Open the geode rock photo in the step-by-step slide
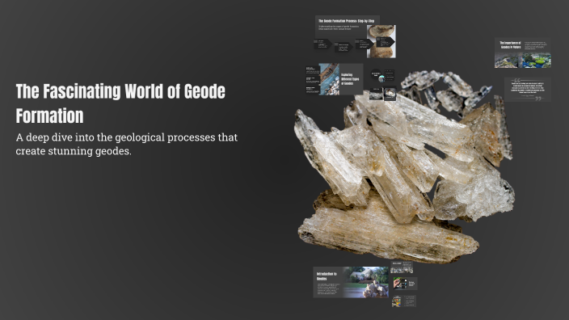Image resolution: width=569 pixels, height=320 pixels. pyautogui.click(x=381, y=41)
